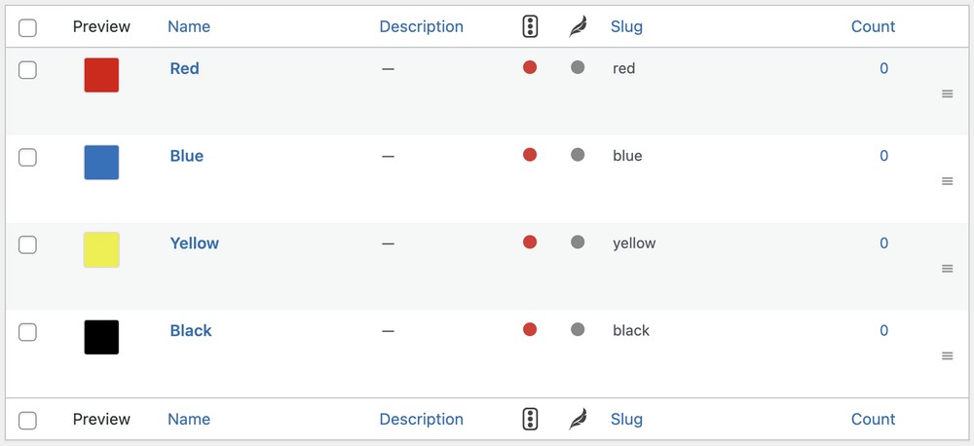This screenshot has height=446, width=974.
Task: Click the SEO score traffic light header icon
Action: (530, 26)
